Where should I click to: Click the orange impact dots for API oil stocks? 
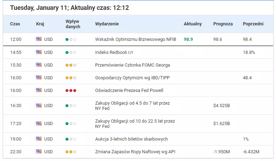tap(69, 152)
